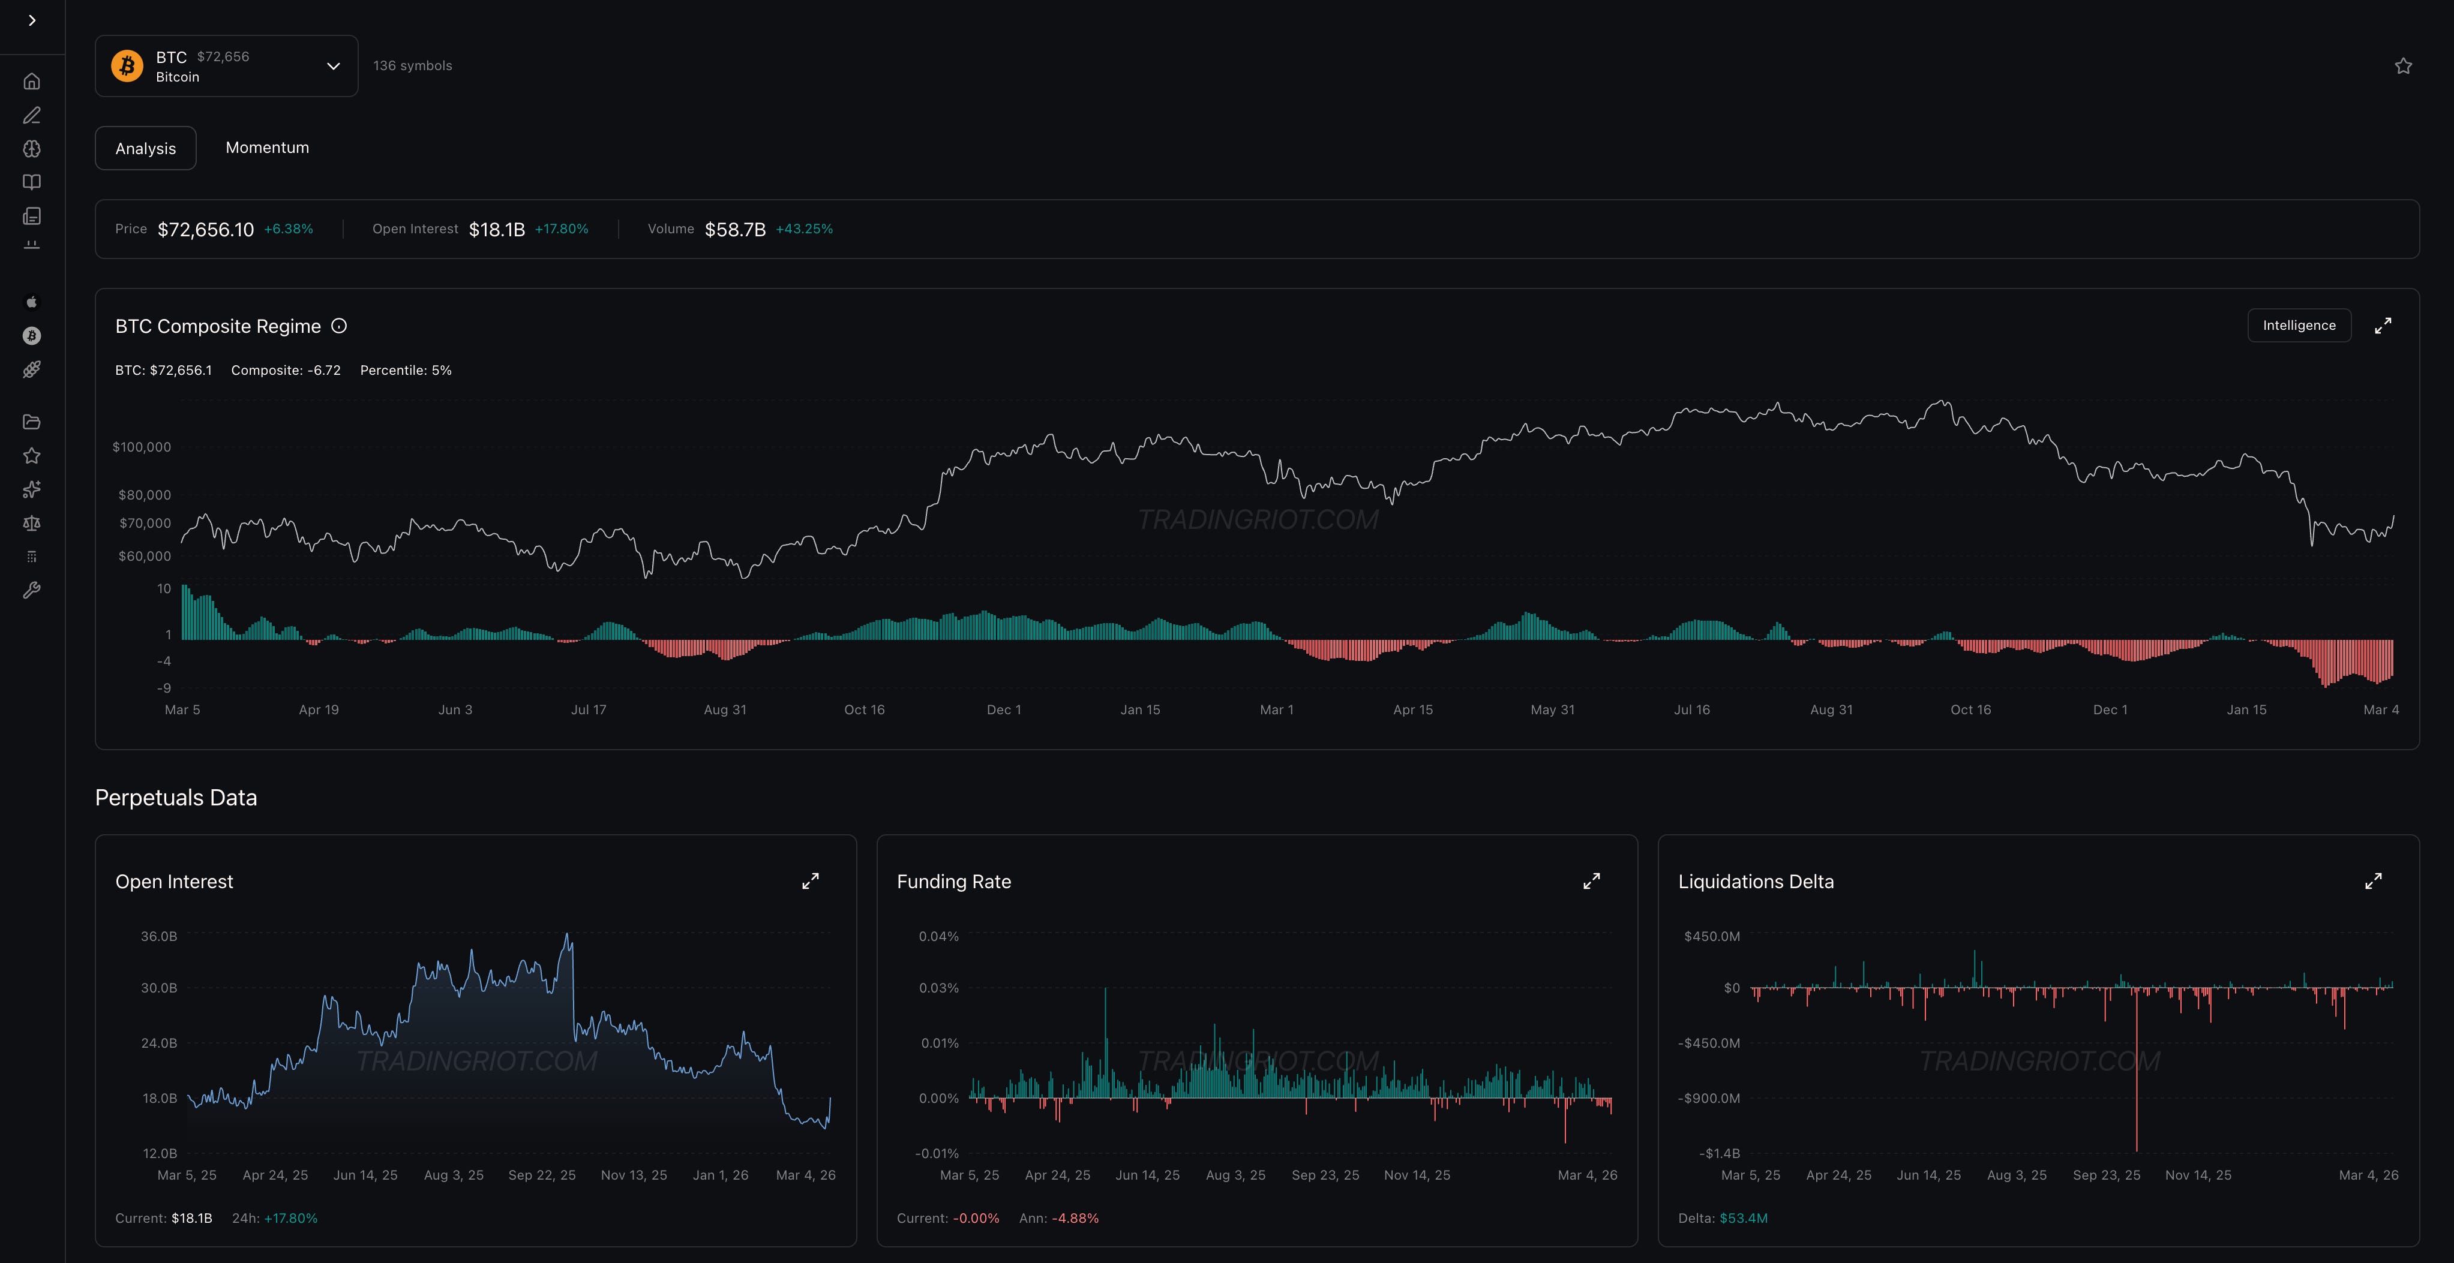
Task: Select the Bitcoin crypto sidebar icon
Action: (31, 335)
